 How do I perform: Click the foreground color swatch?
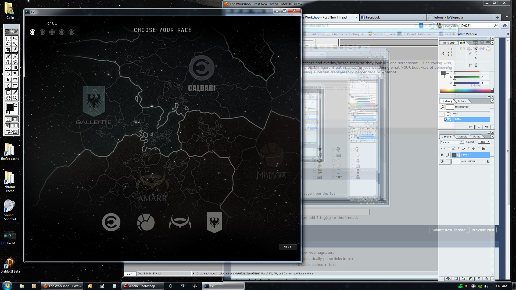pos(10,107)
